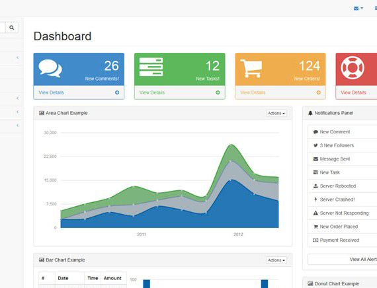Click the Notifications Panel bell icon

(x=310, y=113)
